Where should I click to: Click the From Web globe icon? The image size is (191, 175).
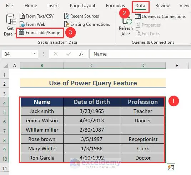[x=22, y=24]
